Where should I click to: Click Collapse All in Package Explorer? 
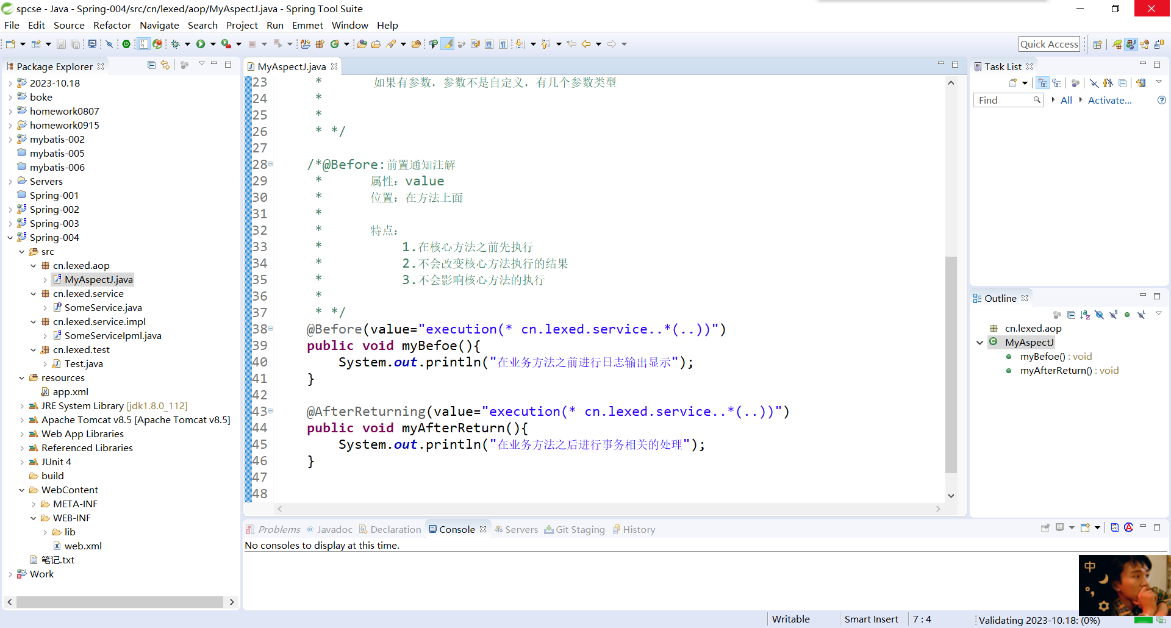coord(151,65)
